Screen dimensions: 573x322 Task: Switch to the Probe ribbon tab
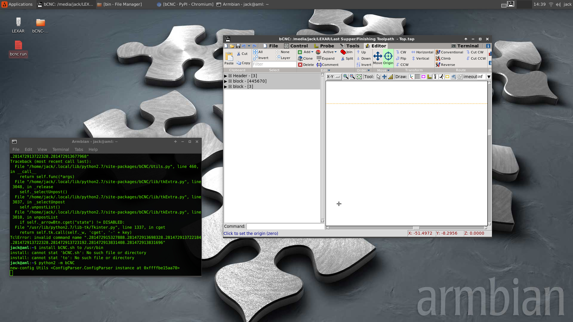click(324, 46)
